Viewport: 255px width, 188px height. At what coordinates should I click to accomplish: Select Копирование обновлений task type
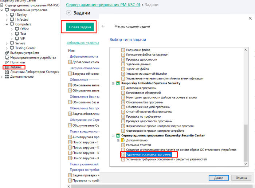click(144, 93)
